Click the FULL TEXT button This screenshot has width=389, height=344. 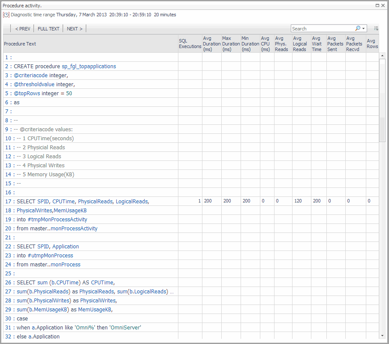[48, 29]
